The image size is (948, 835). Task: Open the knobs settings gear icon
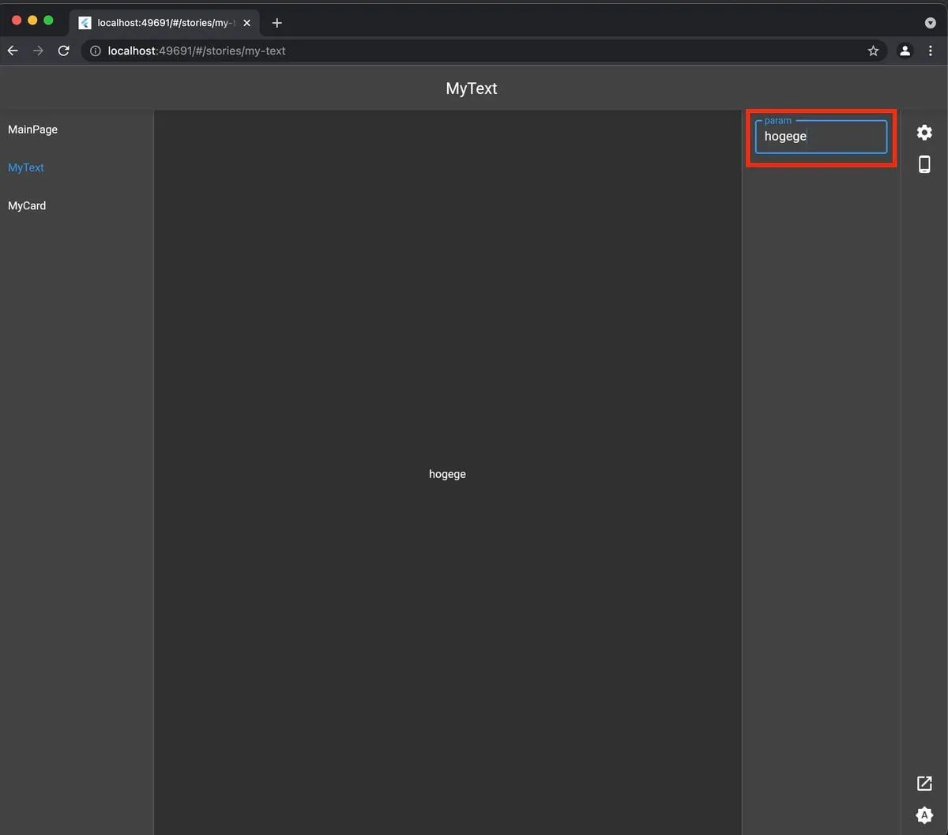[x=924, y=132]
